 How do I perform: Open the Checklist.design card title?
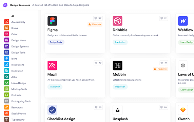pyautogui.click(x=61, y=119)
